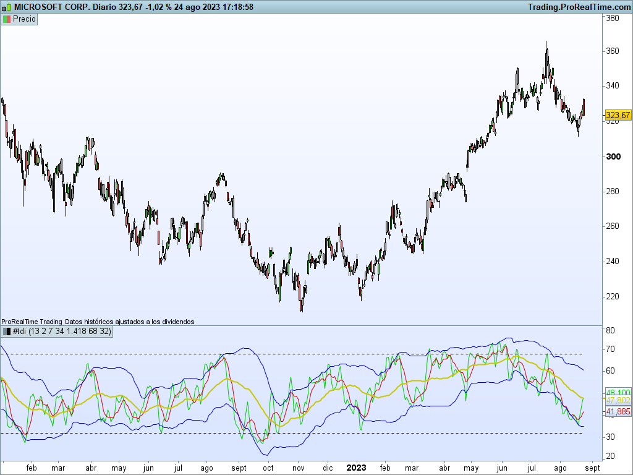Click the yellow 323,67 current price tag
633x475 pixels.
click(618, 115)
